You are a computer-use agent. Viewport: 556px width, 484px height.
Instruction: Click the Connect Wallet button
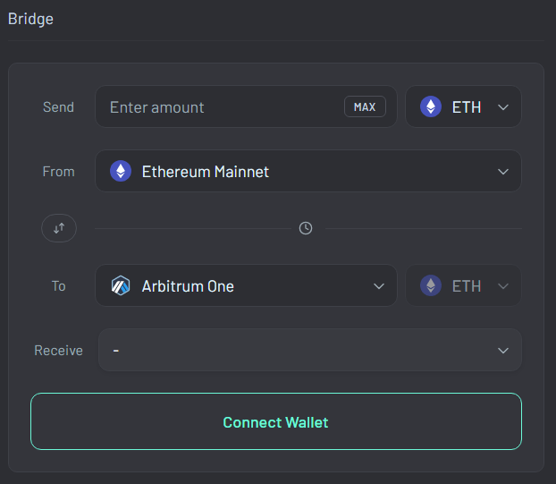pyautogui.click(x=275, y=421)
